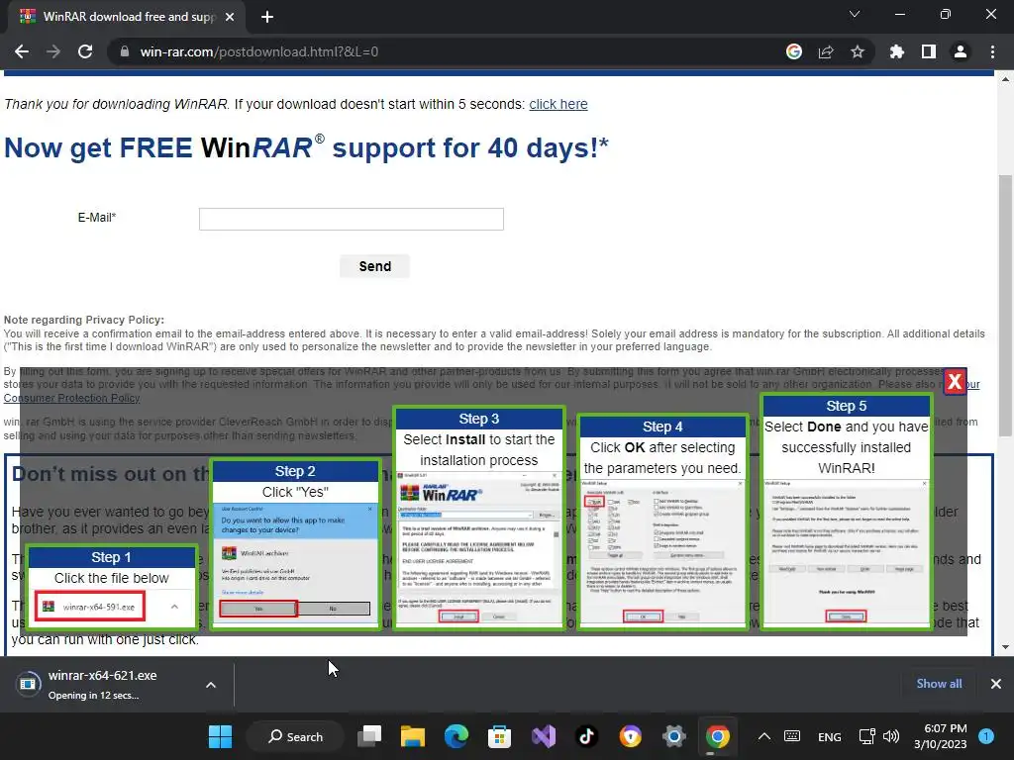Launch Visual Studio from the taskbar
Viewport: 1014px width, 760px height.
coord(544,736)
